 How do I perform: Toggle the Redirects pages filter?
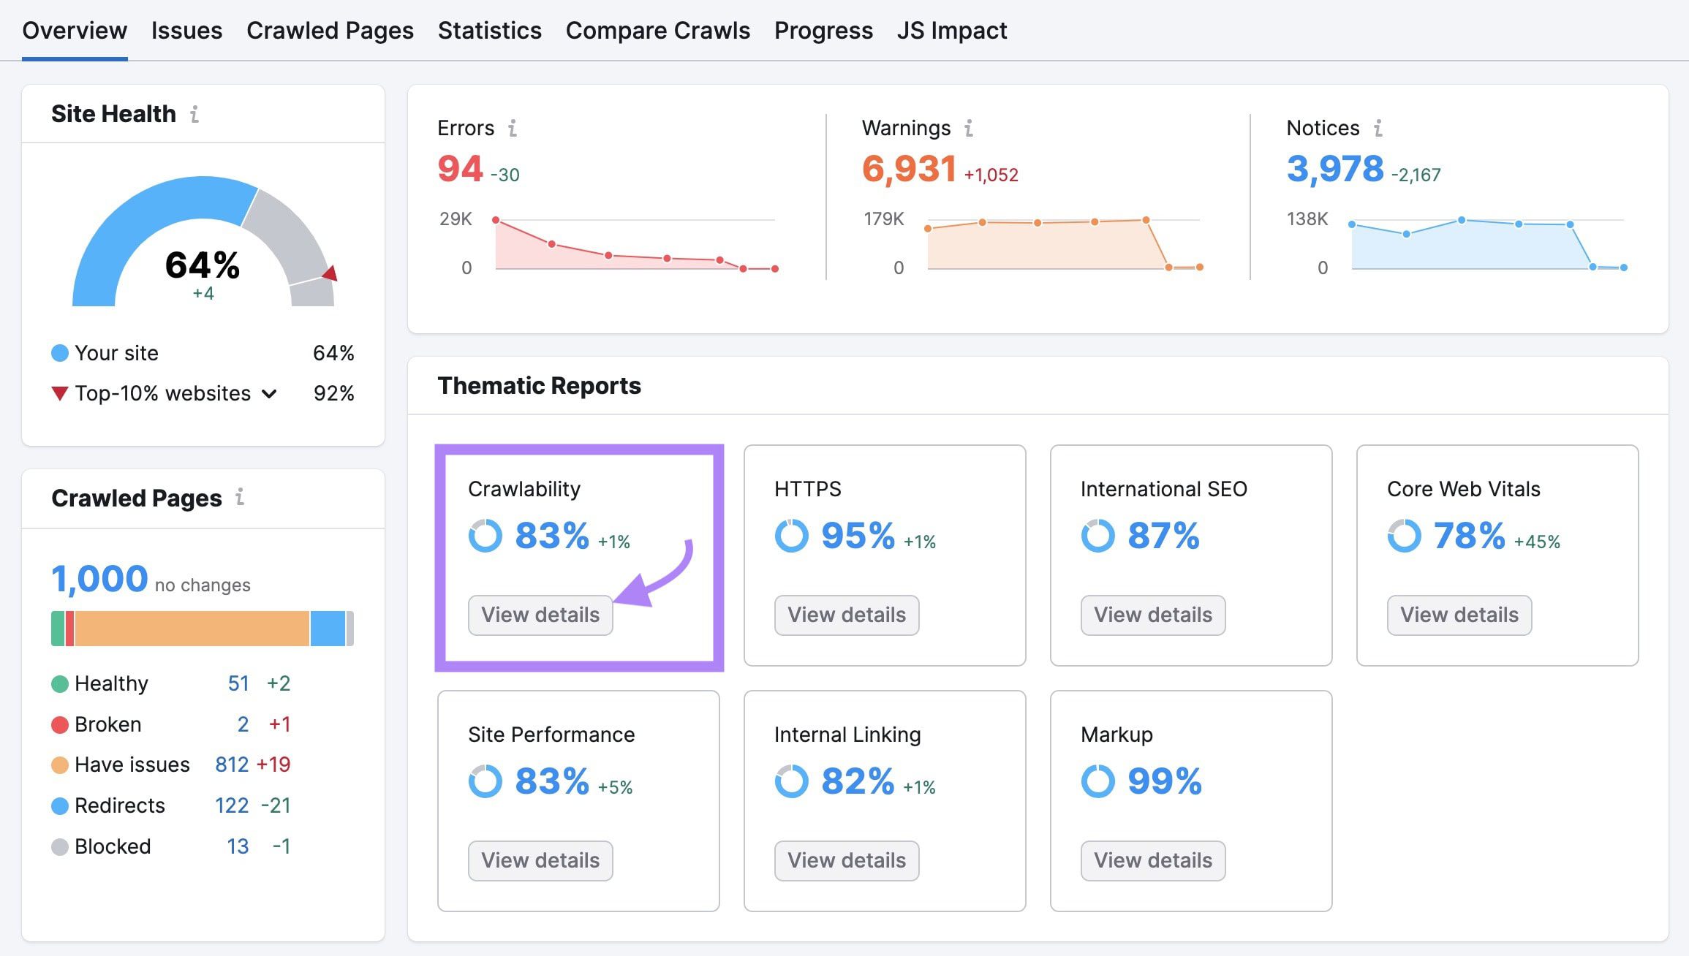[x=117, y=804]
